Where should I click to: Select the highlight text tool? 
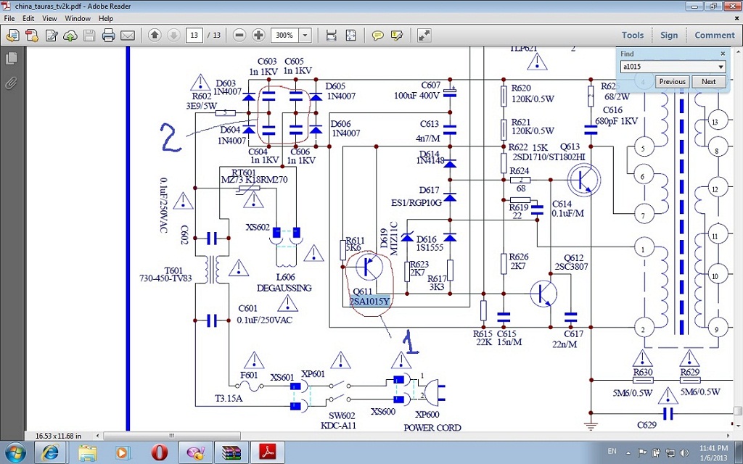click(x=397, y=35)
